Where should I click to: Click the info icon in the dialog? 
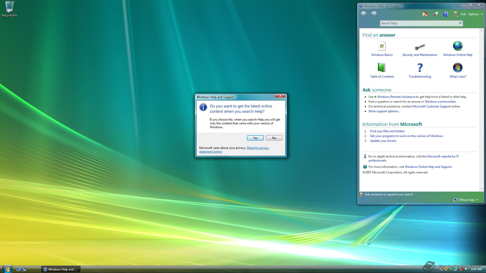tap(203, 107)
